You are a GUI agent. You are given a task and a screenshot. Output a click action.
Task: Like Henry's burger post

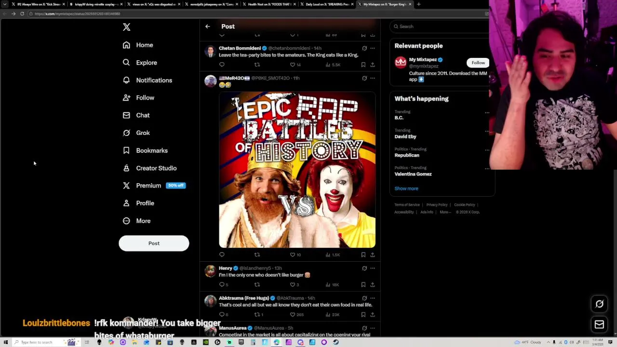(x=294, y=285)
